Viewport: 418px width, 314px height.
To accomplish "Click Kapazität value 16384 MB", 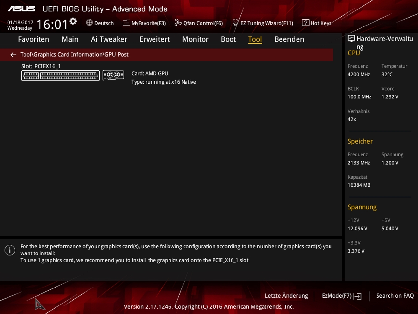I will click(359, 185).
